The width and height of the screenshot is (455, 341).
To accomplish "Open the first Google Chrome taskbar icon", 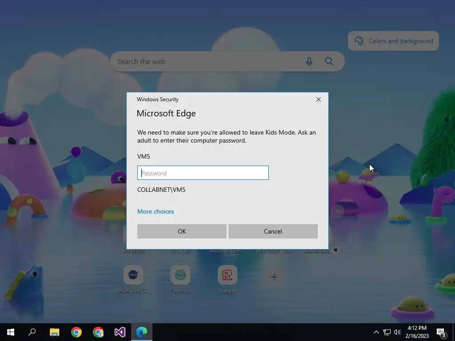I will tap(76, 332).
